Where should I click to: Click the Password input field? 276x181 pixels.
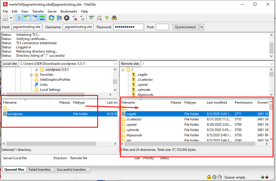click(x=129, y=27)
